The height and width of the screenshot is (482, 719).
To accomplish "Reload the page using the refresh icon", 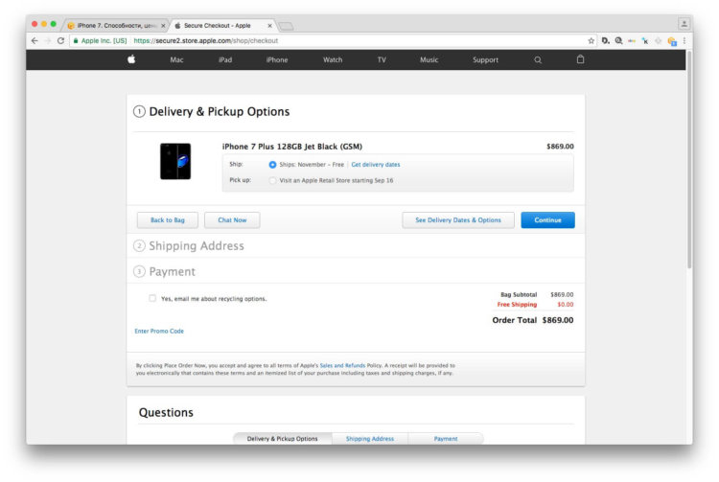I will 60,41.
